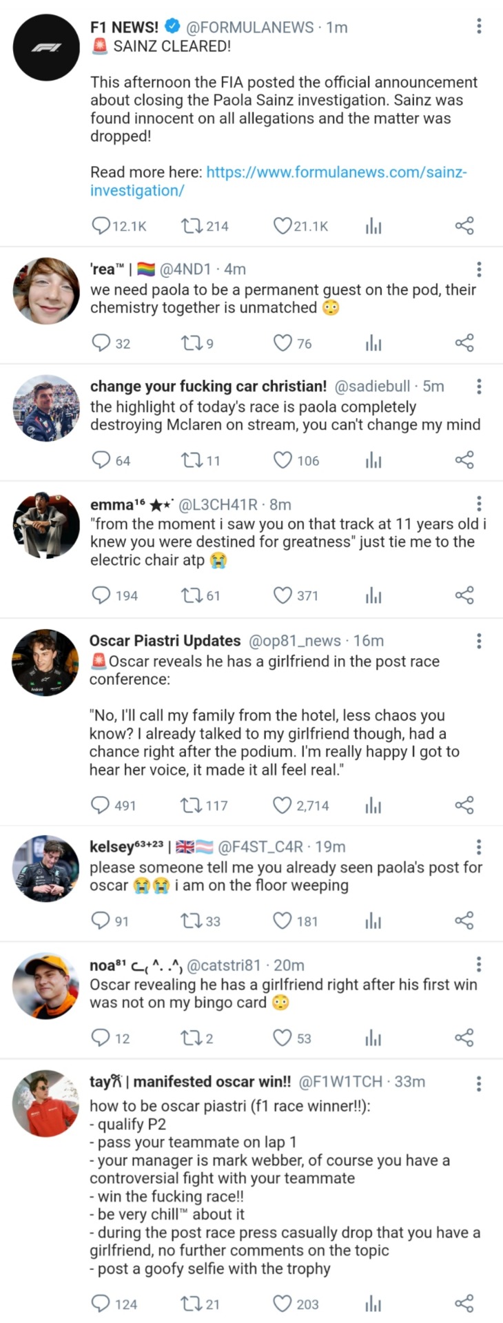View analytics on tay's how-to tweet

tap(373, 1304)
